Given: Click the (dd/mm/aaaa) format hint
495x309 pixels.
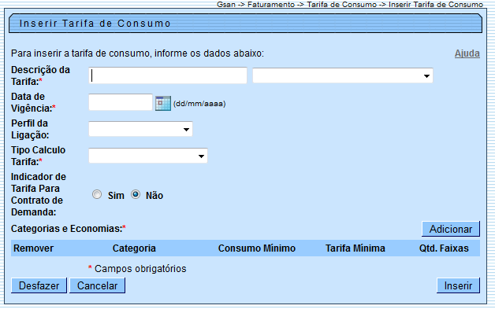Looking at the screenshot, I should 199,104.
